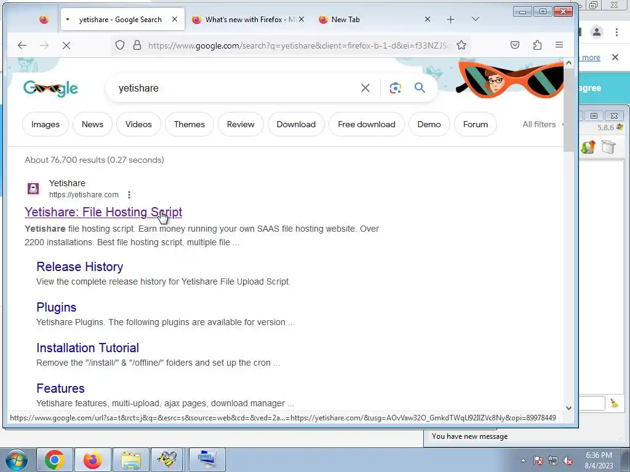
Task: Click the muted volume tray icon
Action: coord(568,460)
